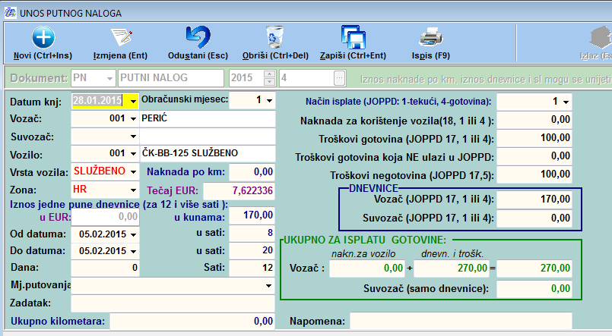Click the dnevnica u kunama field 170,00
This screenshot has width=612, height=336.
coord(252,215)
